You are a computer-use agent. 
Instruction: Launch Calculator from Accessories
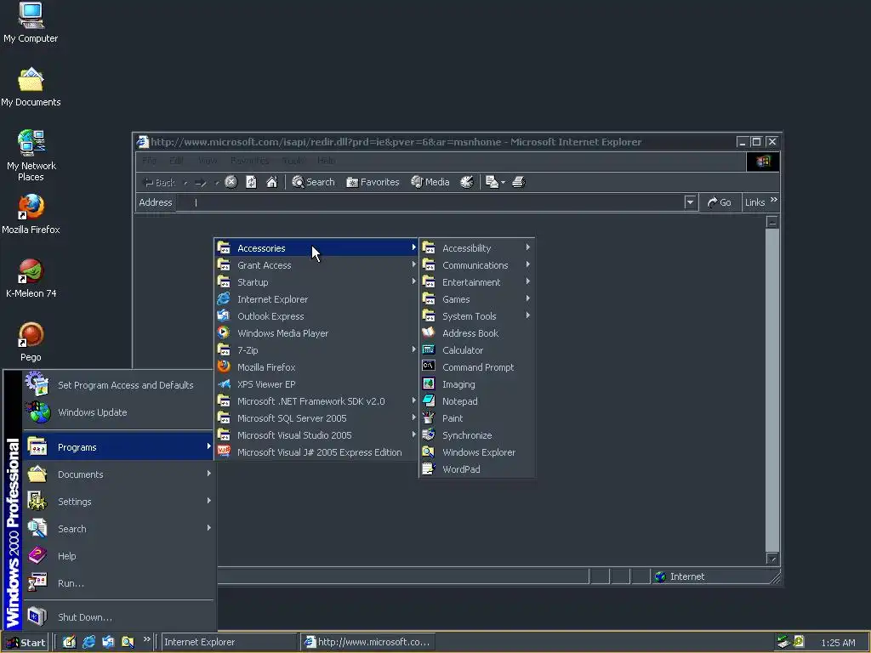pos(476,350)
